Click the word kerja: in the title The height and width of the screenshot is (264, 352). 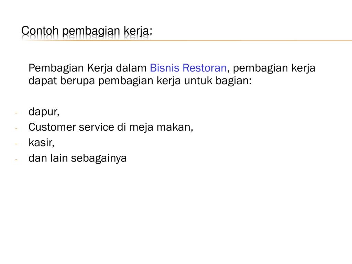tap(138, 31)
